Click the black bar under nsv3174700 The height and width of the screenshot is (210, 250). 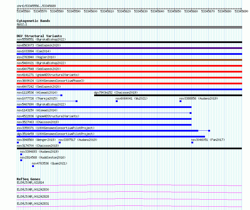coord(129,148)
